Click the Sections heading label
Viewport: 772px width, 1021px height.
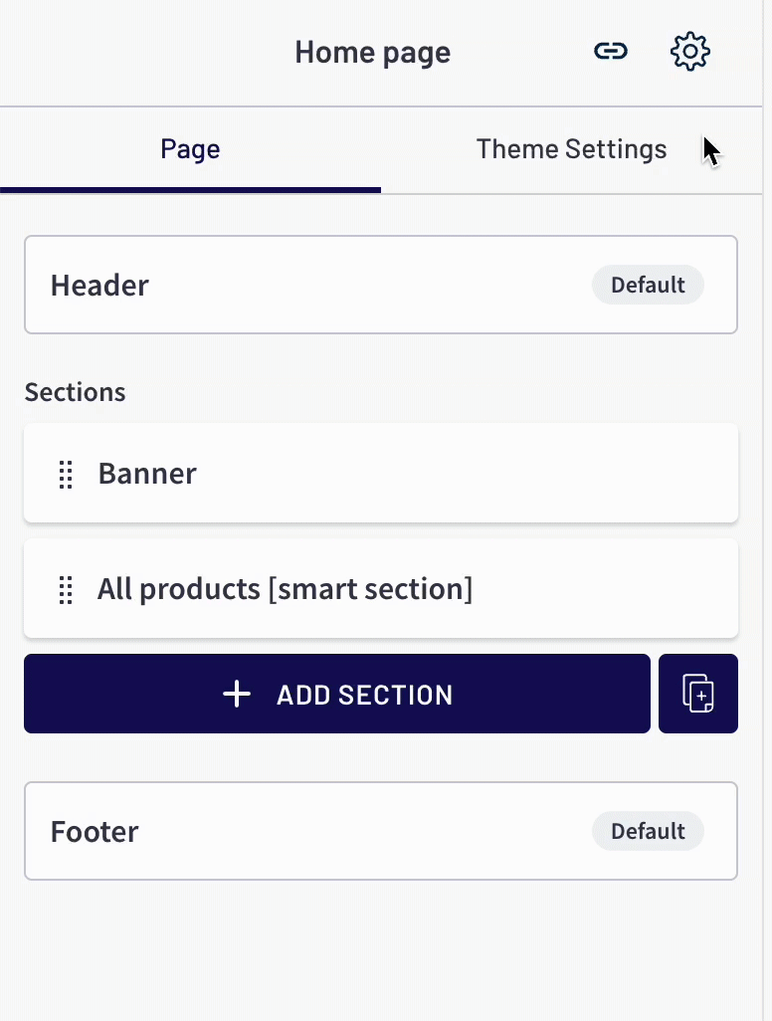pyautogui.click(x=75, y=392)
